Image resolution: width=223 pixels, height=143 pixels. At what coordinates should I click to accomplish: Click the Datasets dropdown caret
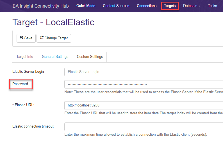pyautogui.click(x=199, y=6)
